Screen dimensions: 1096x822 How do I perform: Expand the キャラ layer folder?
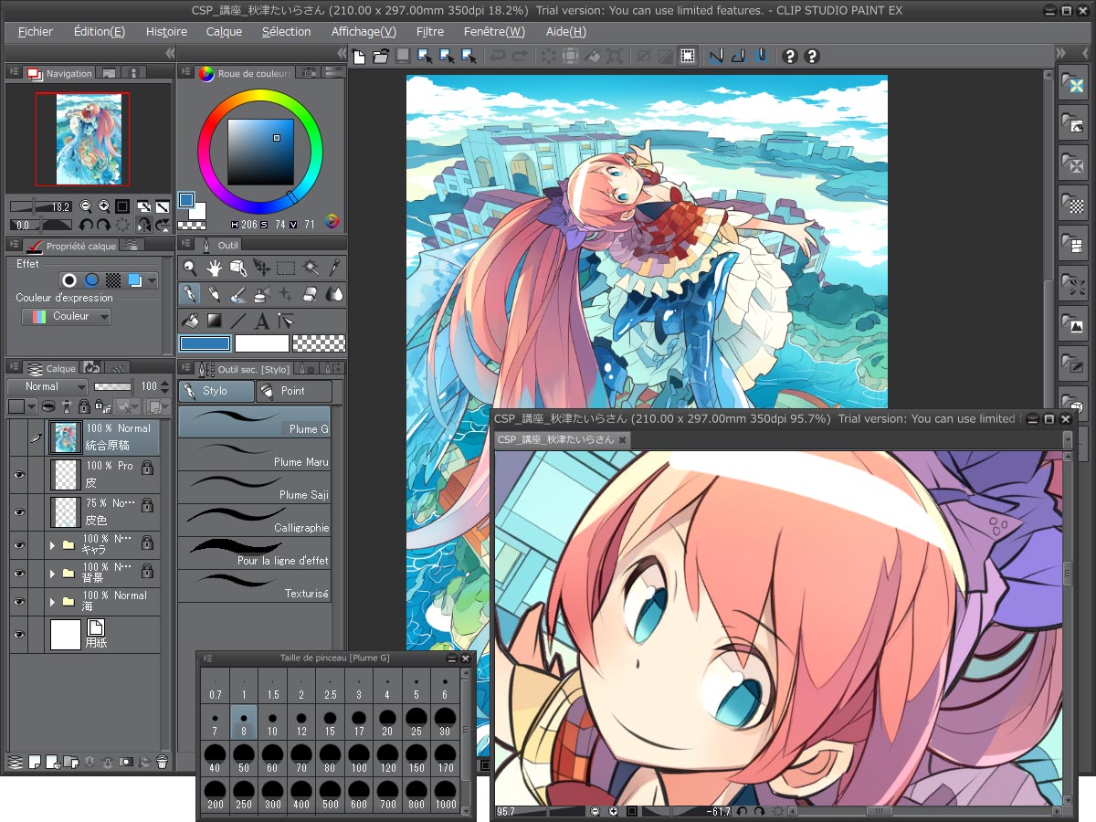point(52,545)
